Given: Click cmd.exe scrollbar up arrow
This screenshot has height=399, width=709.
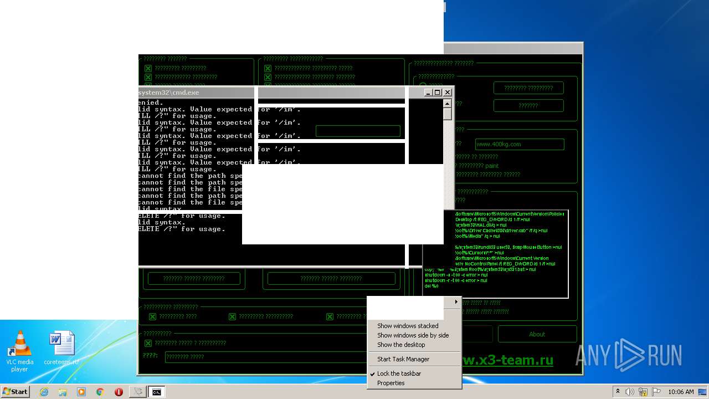Looking at the screenshot, I should 448,104.
